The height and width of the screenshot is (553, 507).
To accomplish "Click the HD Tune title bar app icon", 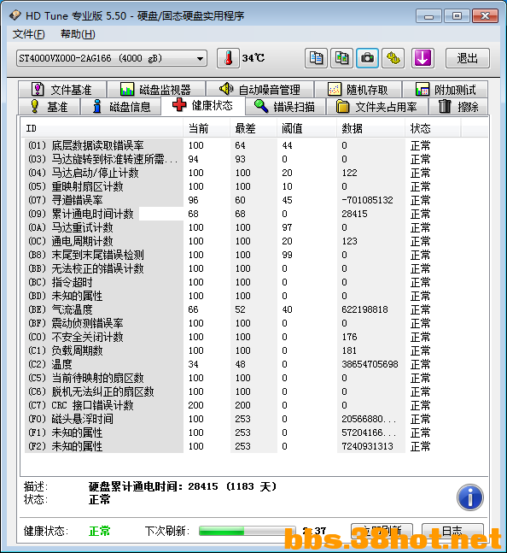I will pos(15,15).
